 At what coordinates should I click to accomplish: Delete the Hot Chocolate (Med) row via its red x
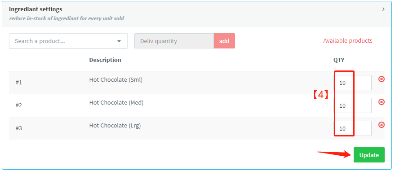382,102
